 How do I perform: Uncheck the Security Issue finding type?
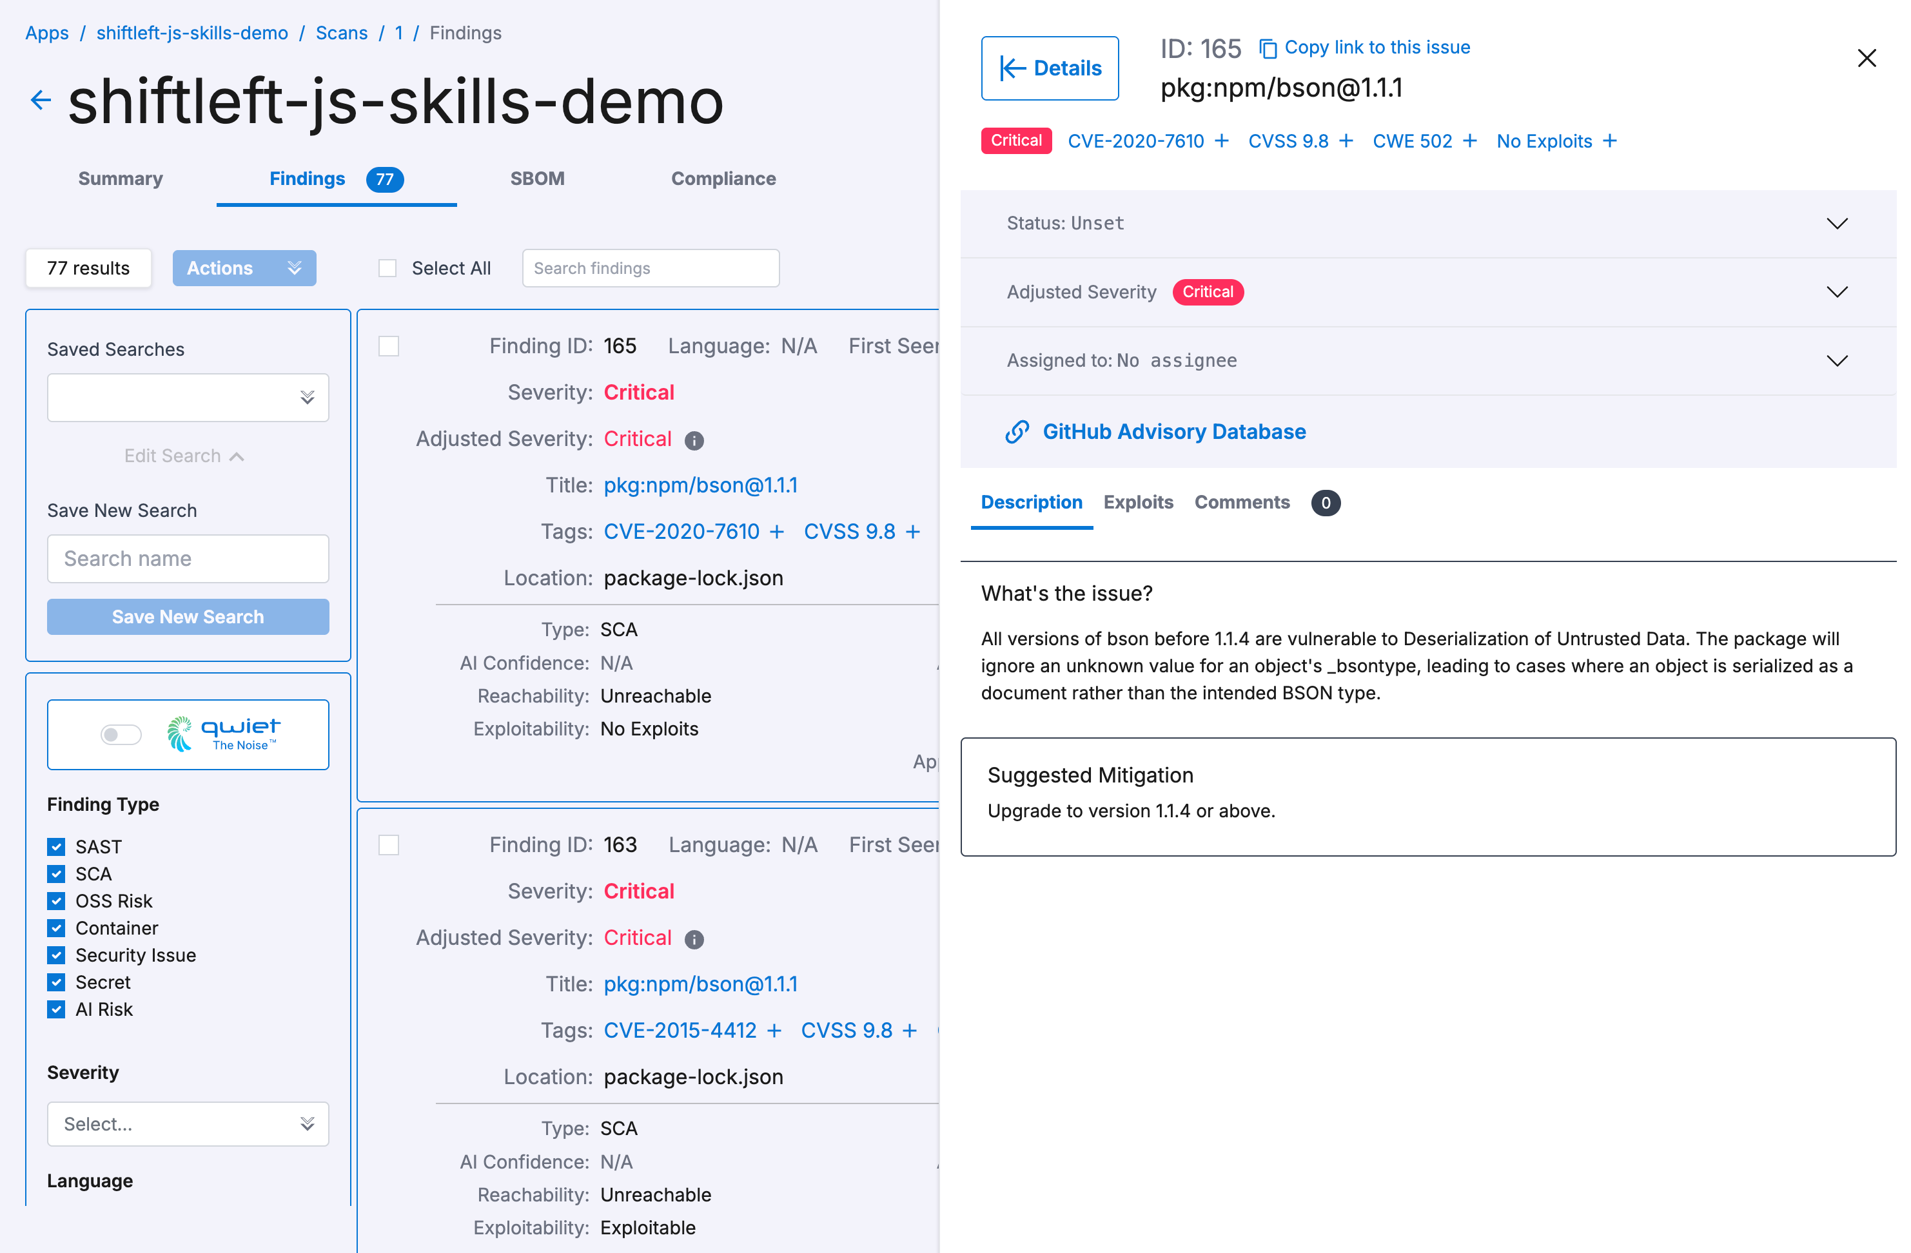click(56, 955)
